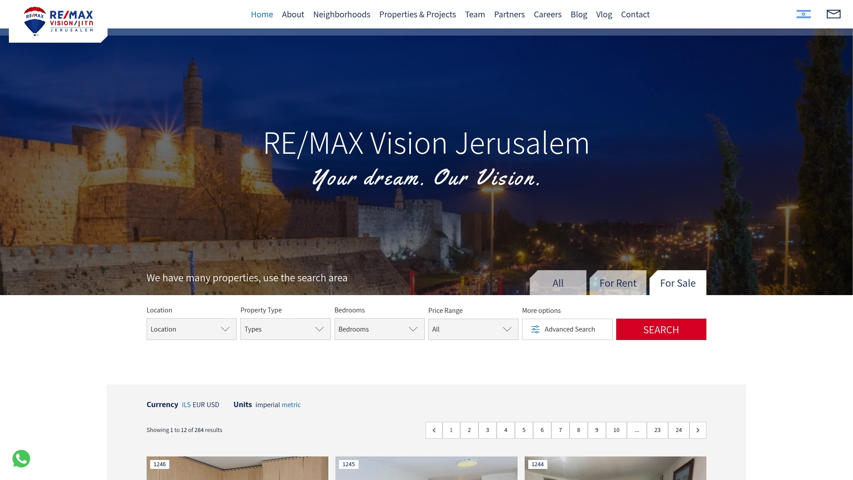
Task: Open the Price Range selector
Action: [473, 329]
